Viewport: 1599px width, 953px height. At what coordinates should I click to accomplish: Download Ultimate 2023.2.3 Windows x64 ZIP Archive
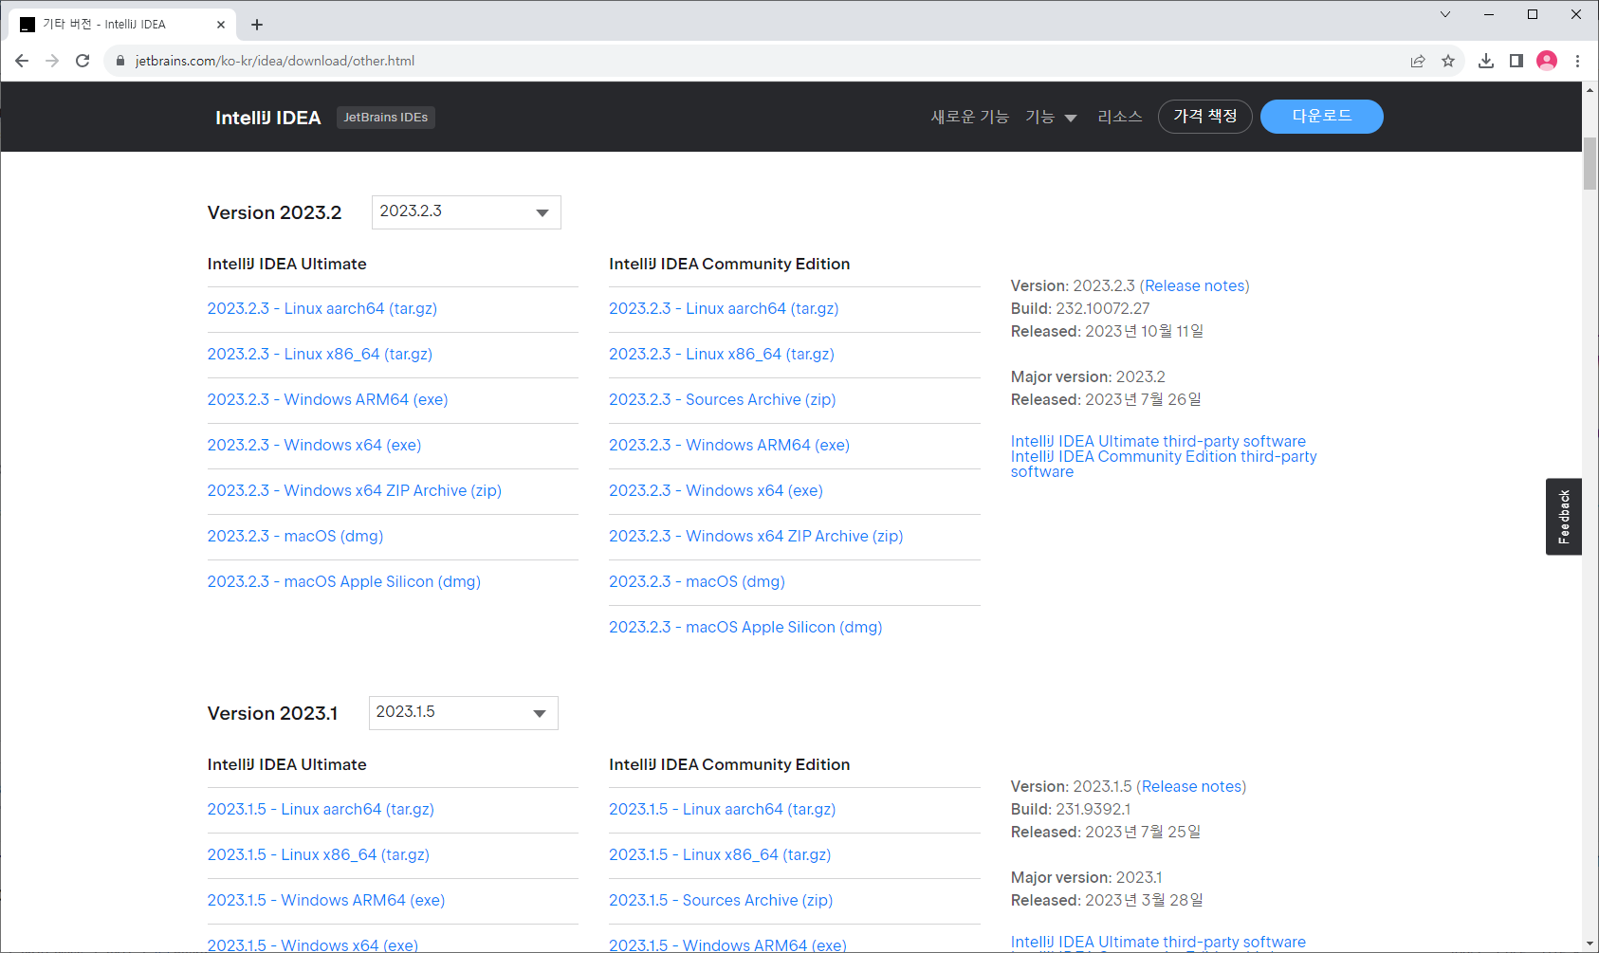coord(355,491)
